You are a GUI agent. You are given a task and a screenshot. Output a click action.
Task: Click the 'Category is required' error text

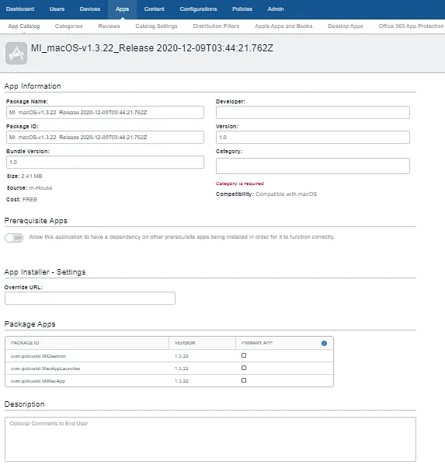(240, 184)
